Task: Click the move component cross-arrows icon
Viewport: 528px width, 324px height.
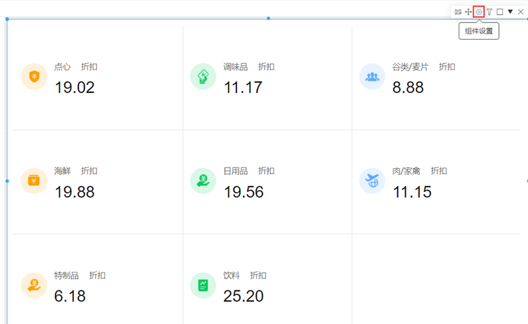Action: click(468, 12)
